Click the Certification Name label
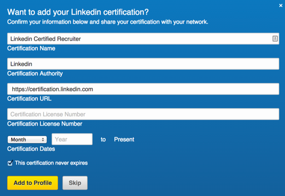The width and height of the screenshot is (285, 196). click(x=31, y=48)
